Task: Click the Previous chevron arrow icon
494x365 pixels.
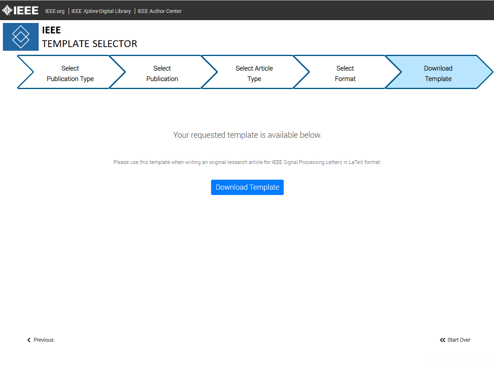Action: (29, 340)
